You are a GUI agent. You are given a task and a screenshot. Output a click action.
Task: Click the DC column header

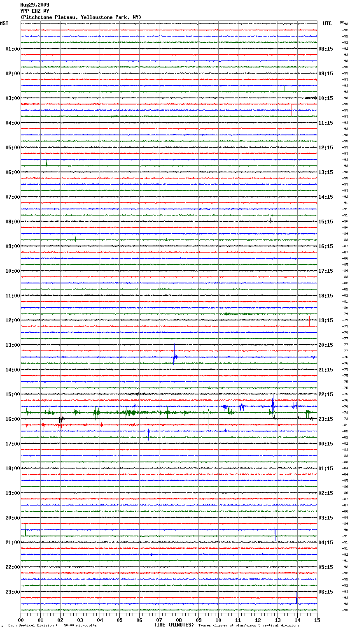[342, 22]
